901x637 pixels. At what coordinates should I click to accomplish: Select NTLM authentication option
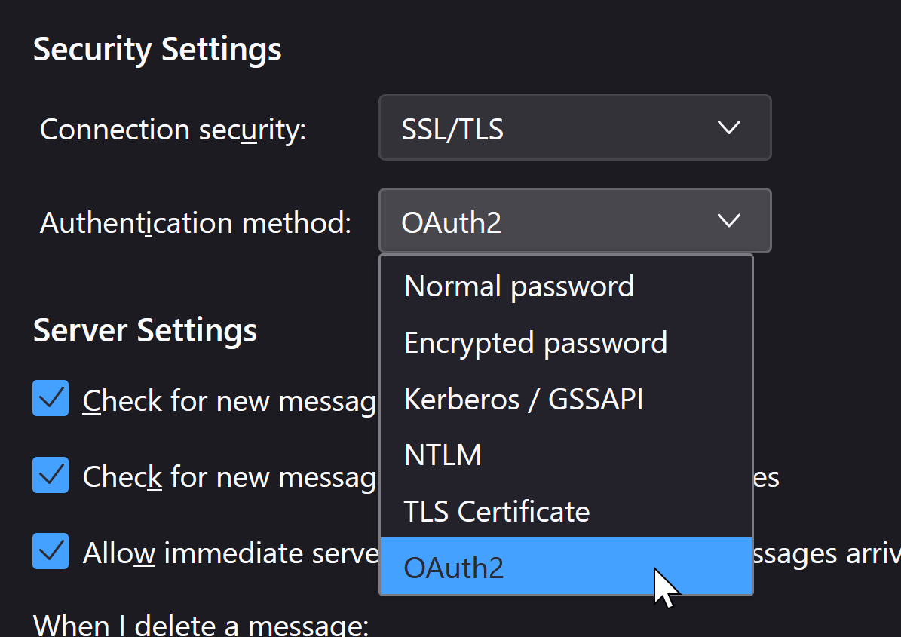[443, 455]
